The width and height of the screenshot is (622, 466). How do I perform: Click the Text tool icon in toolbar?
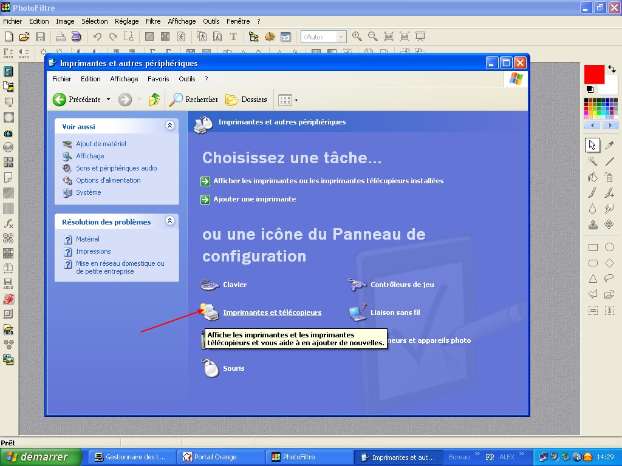click(233, 36)
